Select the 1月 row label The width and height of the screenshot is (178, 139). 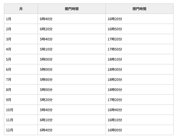[x=8, y=19]
